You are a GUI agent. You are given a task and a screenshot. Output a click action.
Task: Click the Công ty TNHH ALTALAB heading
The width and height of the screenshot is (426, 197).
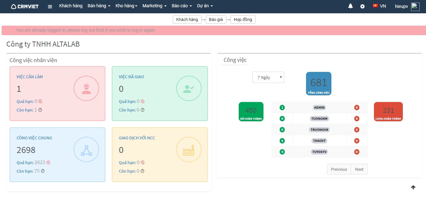tap(43, 44)
